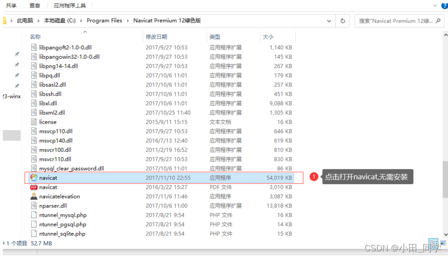448x257 pixels.
Task: Select the ntunnel_mysql.php file name
Action: coord(63,215)
